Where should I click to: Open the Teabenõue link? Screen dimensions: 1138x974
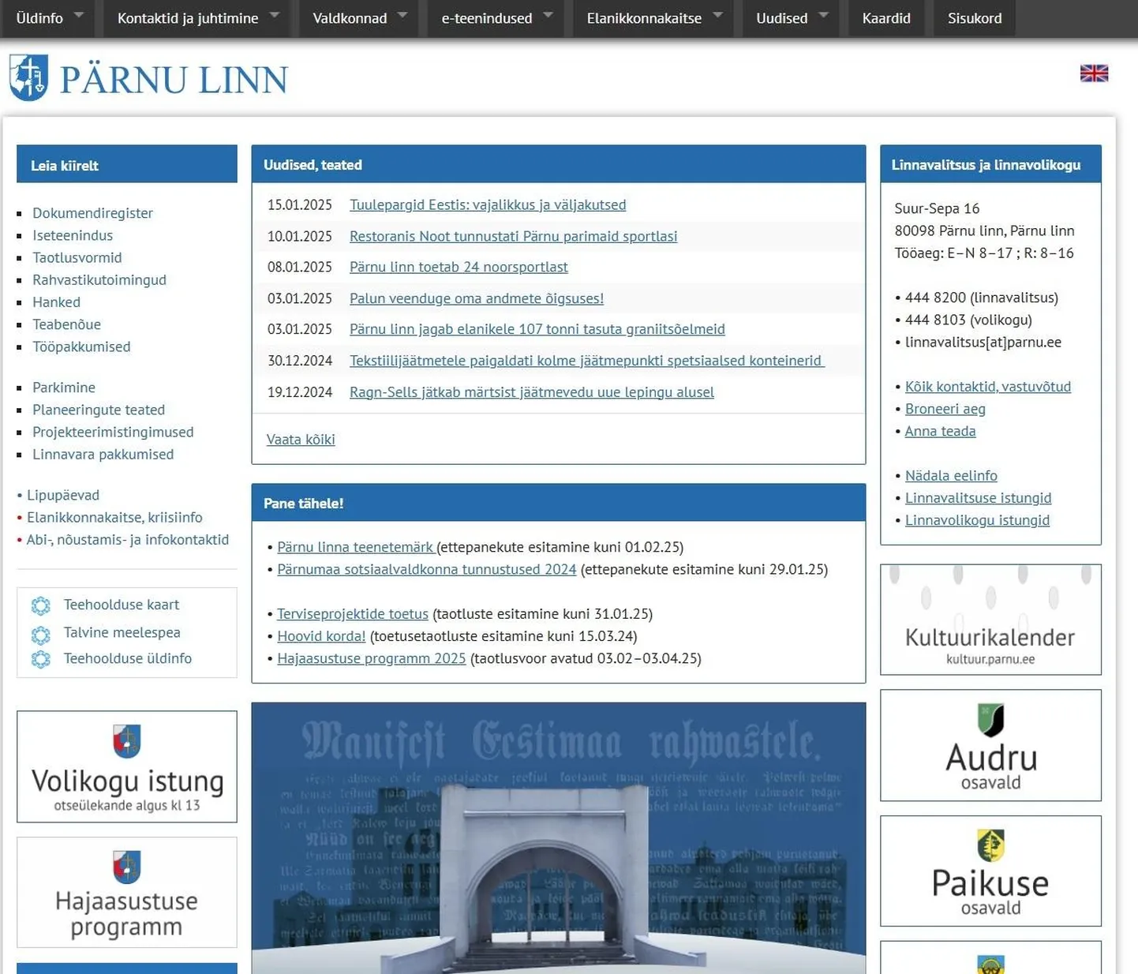click(x=66, y=324)
